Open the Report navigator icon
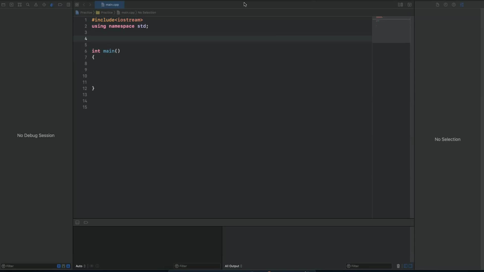The height and width of the screenshot is (272, 484). pyautogui.click(x=68, y=5)
